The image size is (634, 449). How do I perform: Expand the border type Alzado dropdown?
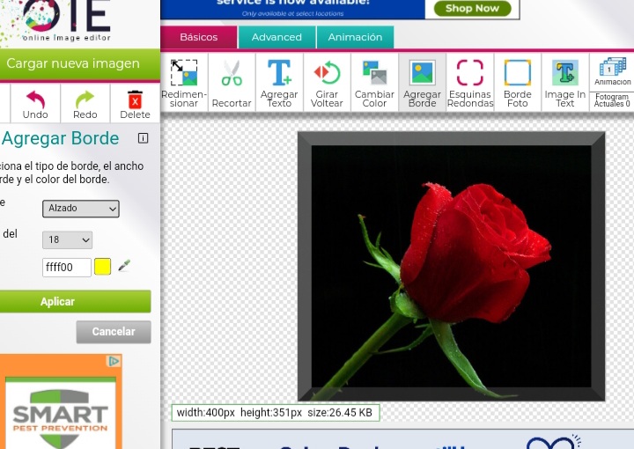coord(80,209)
